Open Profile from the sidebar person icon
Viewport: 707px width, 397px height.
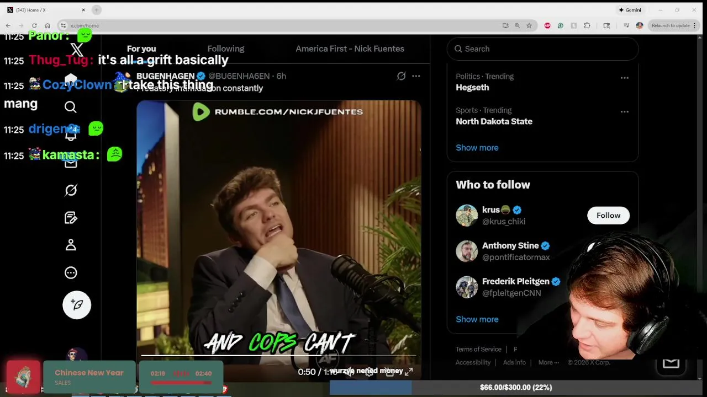click(x=71, y=245)
